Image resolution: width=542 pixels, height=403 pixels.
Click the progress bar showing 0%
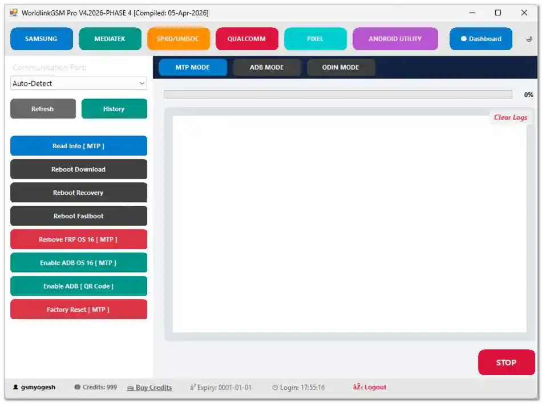click(338, 94)
